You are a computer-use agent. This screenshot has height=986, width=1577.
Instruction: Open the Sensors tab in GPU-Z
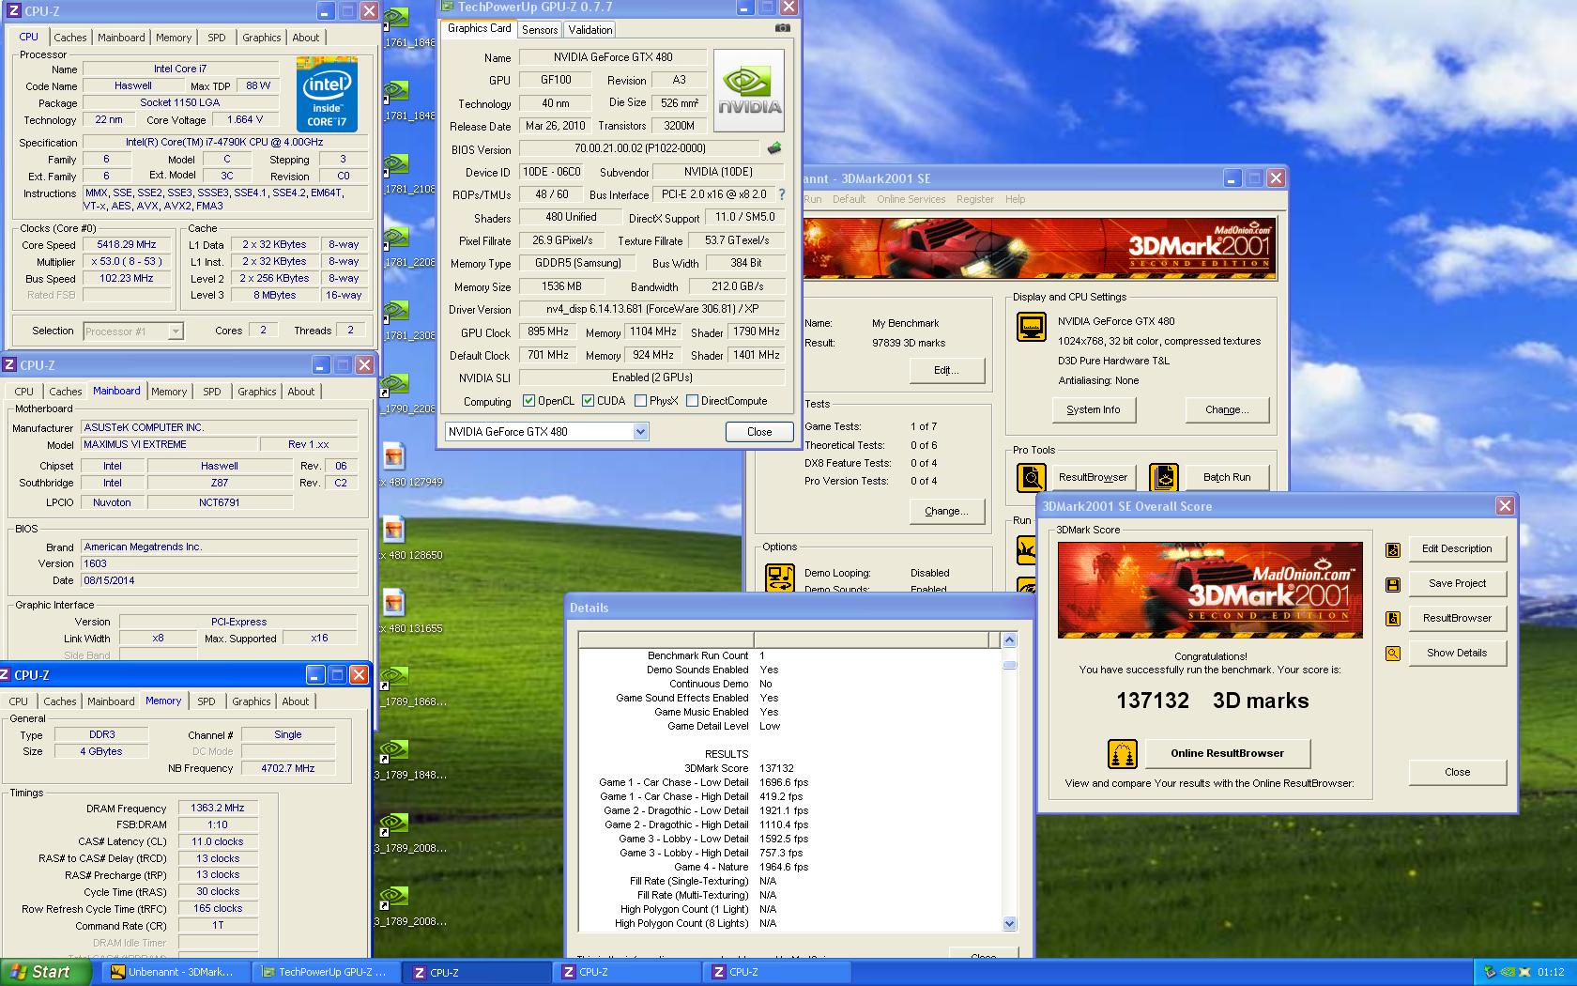(540, 30)
